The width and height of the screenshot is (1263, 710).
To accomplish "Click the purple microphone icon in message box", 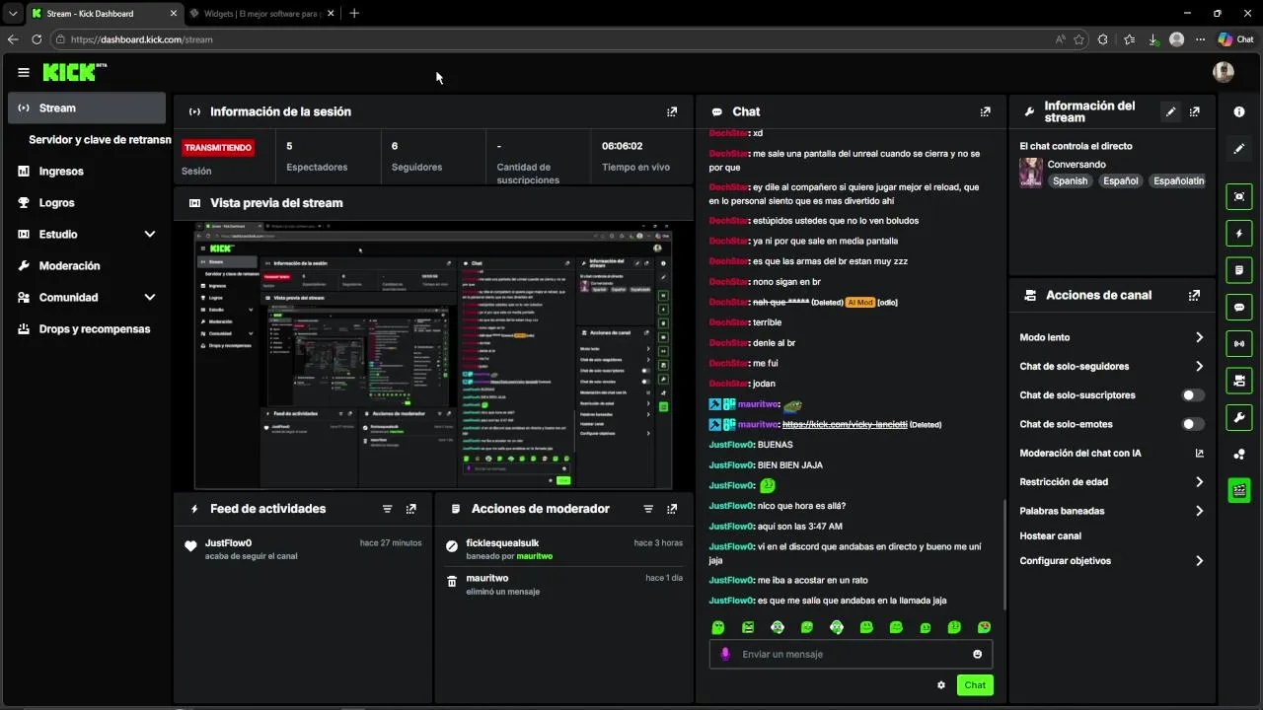I will (725, 654).
